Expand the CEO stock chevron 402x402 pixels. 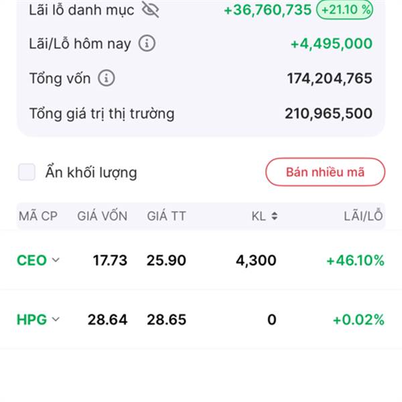click(56, 260)
